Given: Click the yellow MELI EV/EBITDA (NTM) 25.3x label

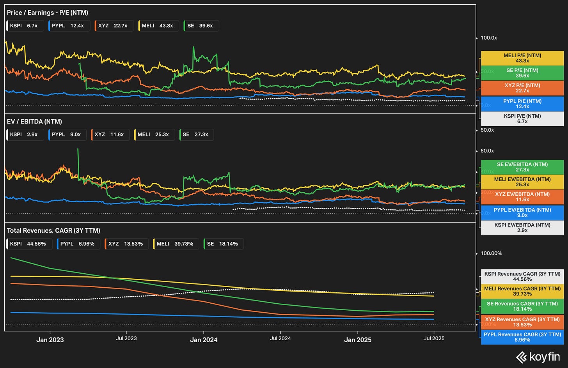Looking at the screenshot, I should (522, 182).
